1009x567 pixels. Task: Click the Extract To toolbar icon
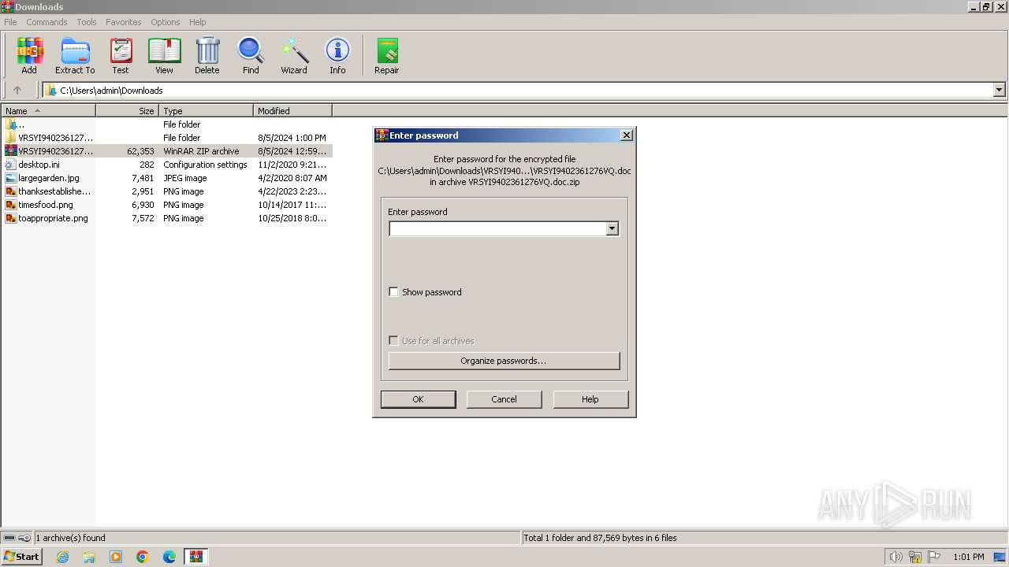(x=75, y=55)
